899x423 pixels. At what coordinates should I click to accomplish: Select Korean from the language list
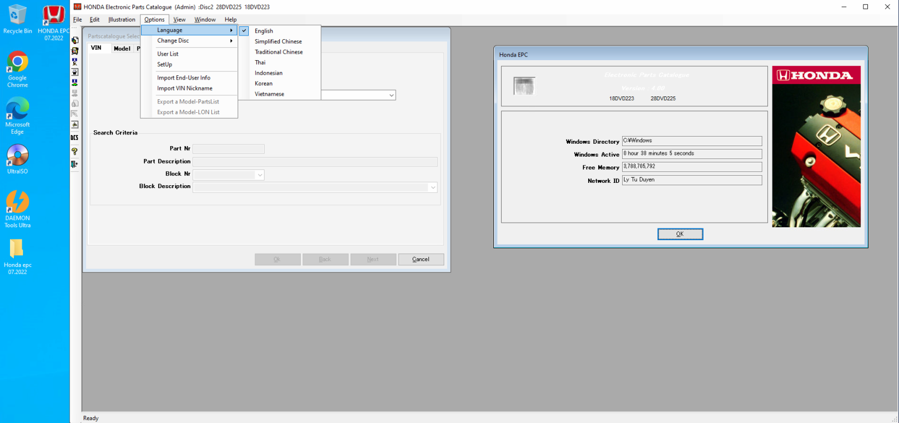pos(263,83)
